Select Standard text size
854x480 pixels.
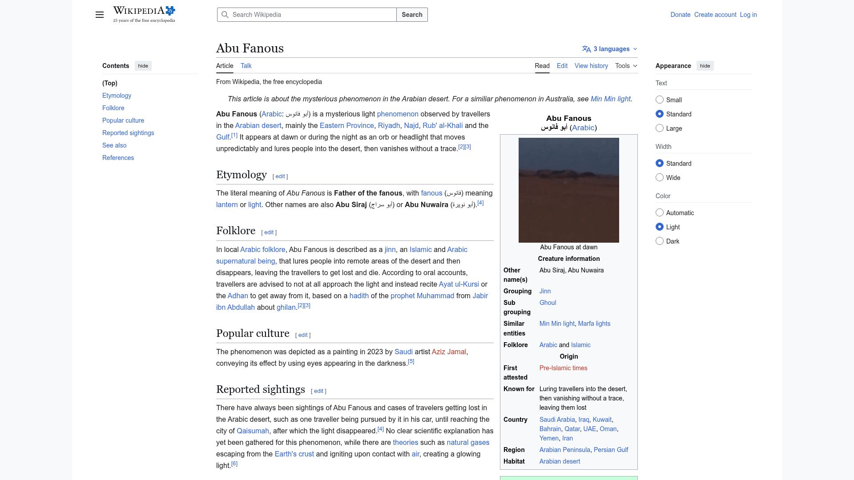[660, 114]
